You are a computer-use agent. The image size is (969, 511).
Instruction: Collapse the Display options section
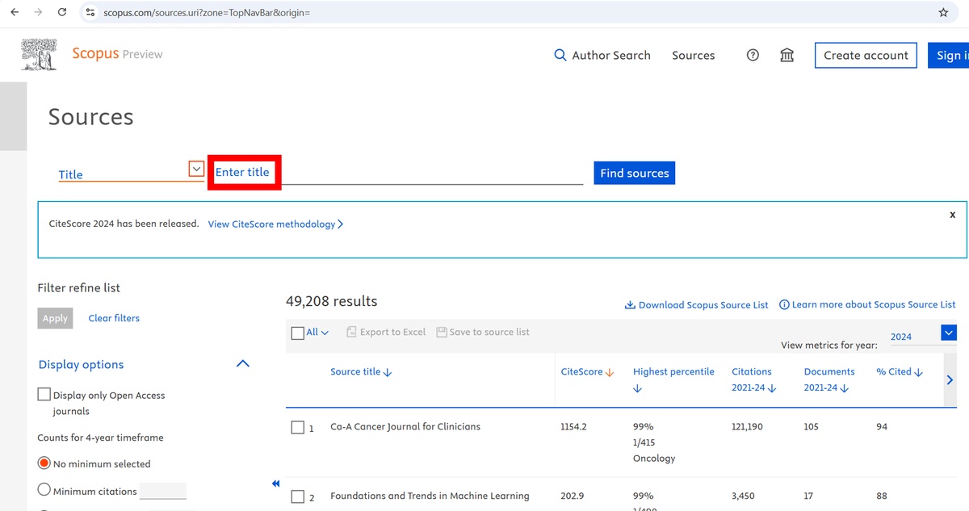tap(242, 364)
